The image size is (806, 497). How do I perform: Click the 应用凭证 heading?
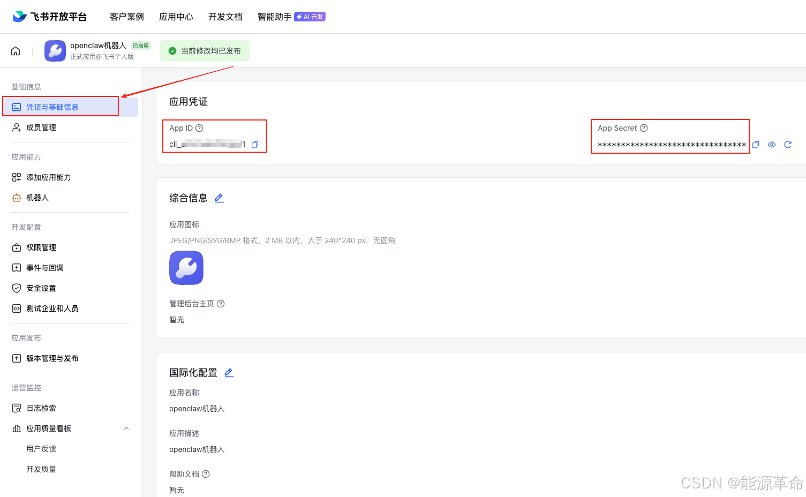coord(189,102)
